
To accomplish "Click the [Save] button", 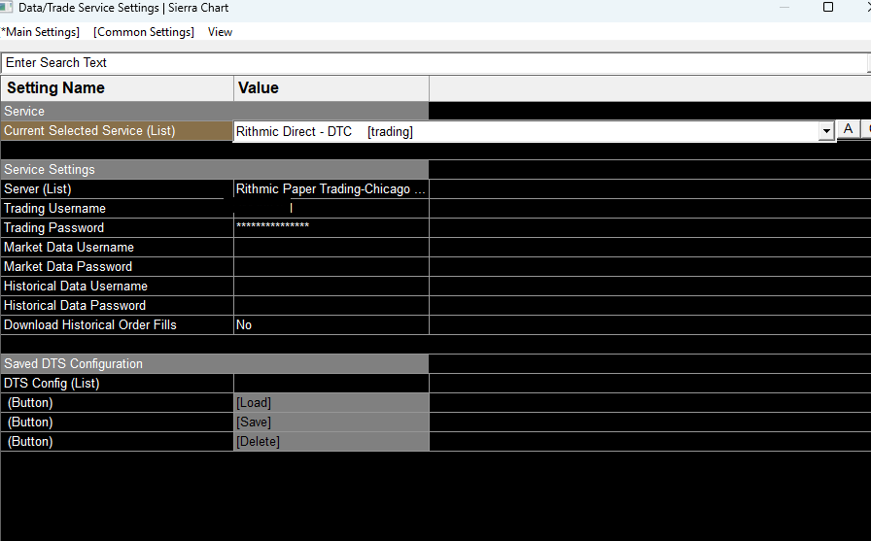I will (331, 423).
